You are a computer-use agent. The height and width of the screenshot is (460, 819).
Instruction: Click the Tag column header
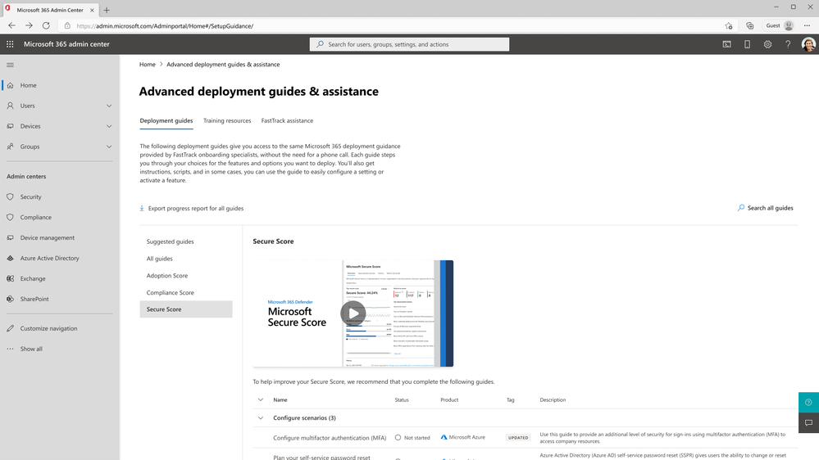point(510,400)
